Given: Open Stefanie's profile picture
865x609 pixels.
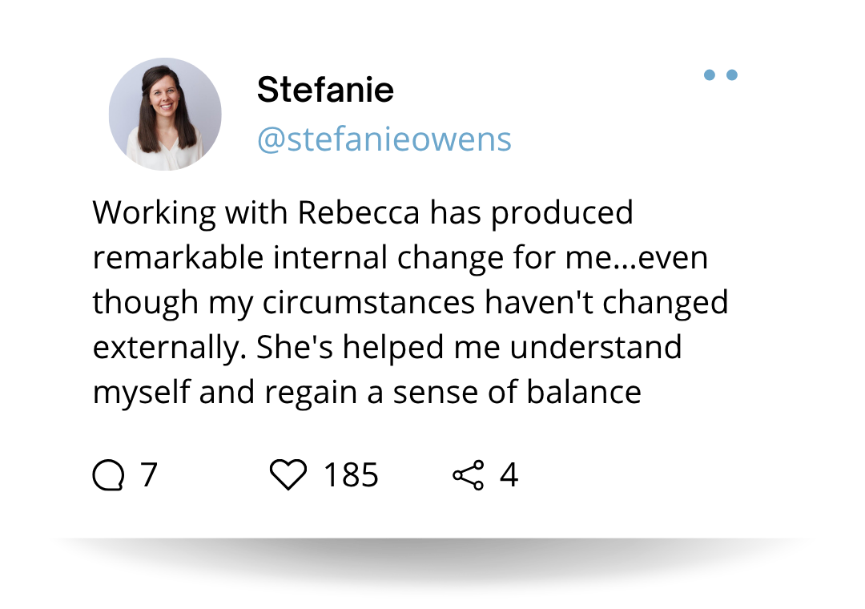Looking at the screenshot, I should [x=165, y=114].
